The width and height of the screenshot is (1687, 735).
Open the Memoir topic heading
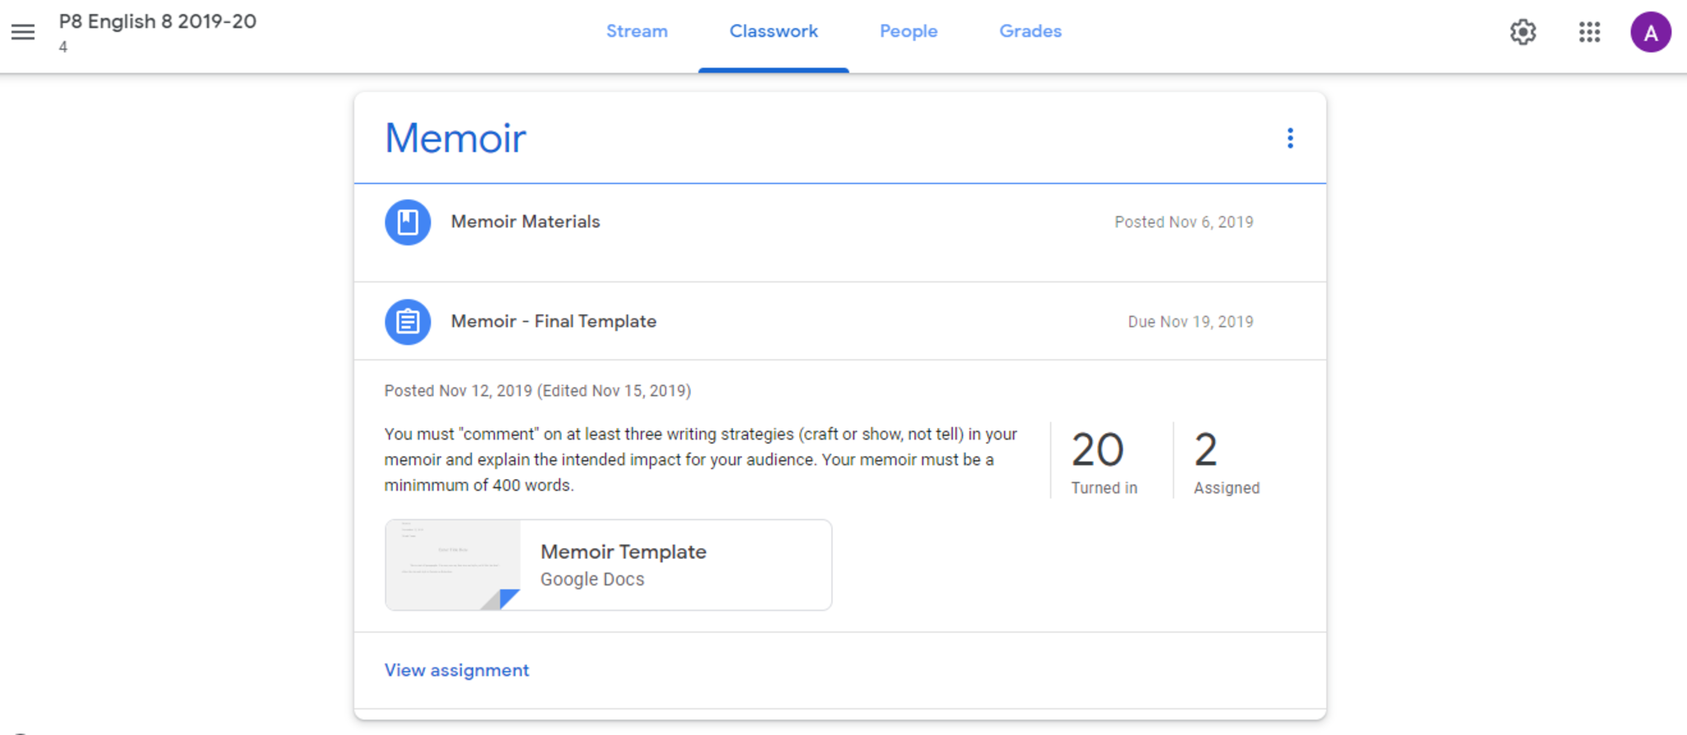tap(456, 138)
